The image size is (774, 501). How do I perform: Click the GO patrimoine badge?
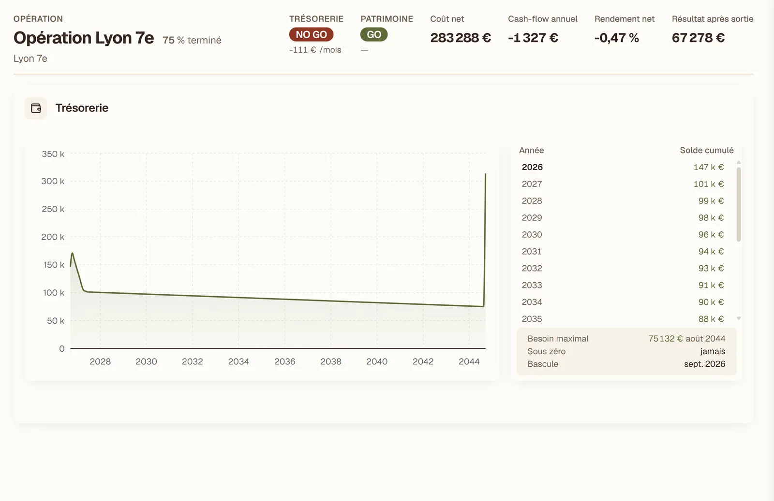(x=374, y=35)
